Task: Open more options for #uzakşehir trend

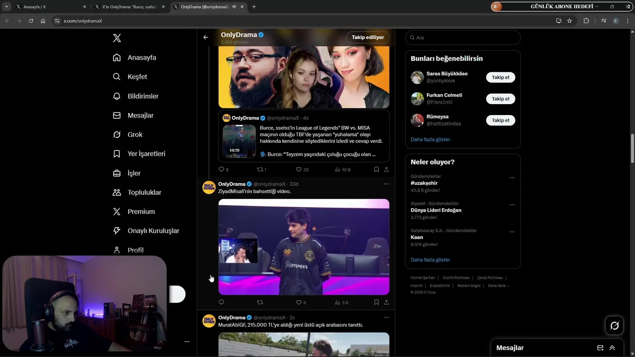Action: pyautogui.click(x=512, y=178)
